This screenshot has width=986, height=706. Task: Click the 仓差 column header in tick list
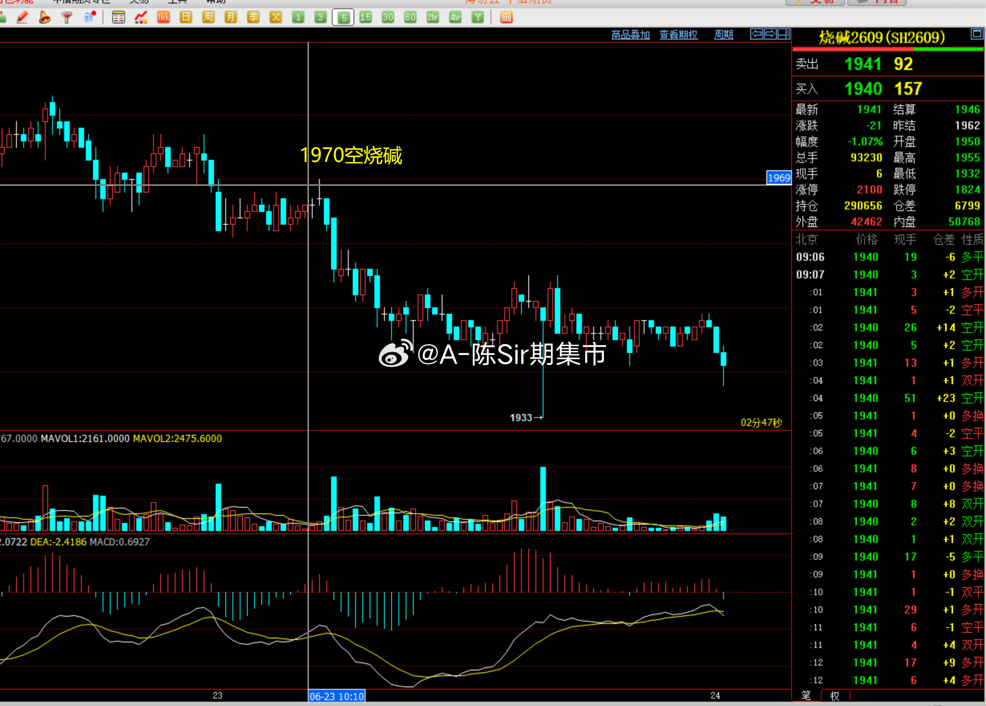944,239
